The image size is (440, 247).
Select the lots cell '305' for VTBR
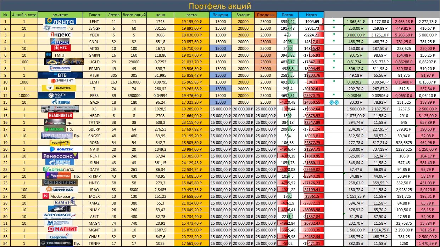(113, 75)
